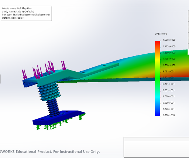
Task: Click the 1.250e-001 legend label
Action: (169, 109)
